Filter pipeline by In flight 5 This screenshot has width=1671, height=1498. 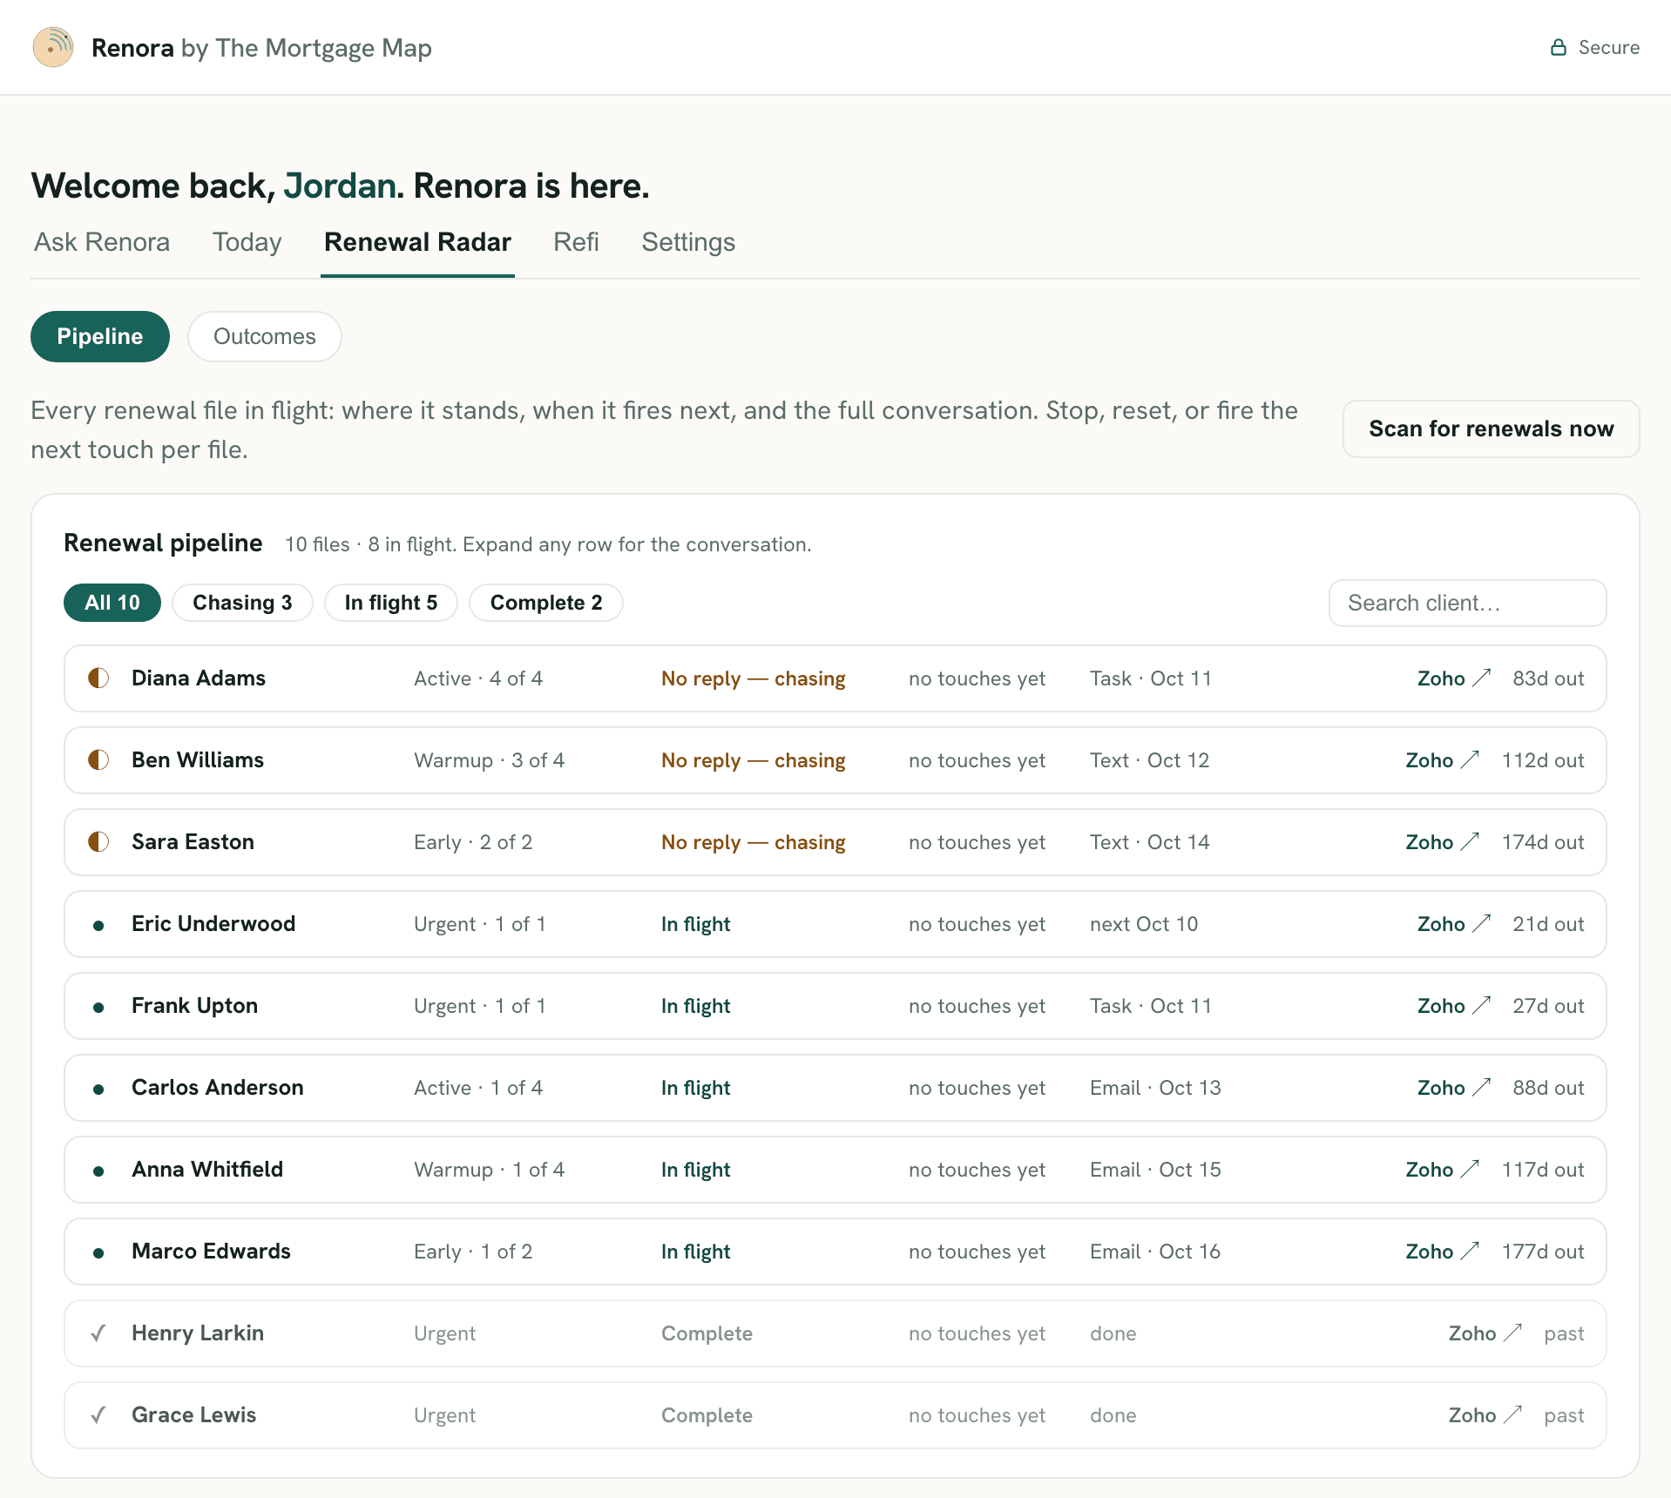391,603
